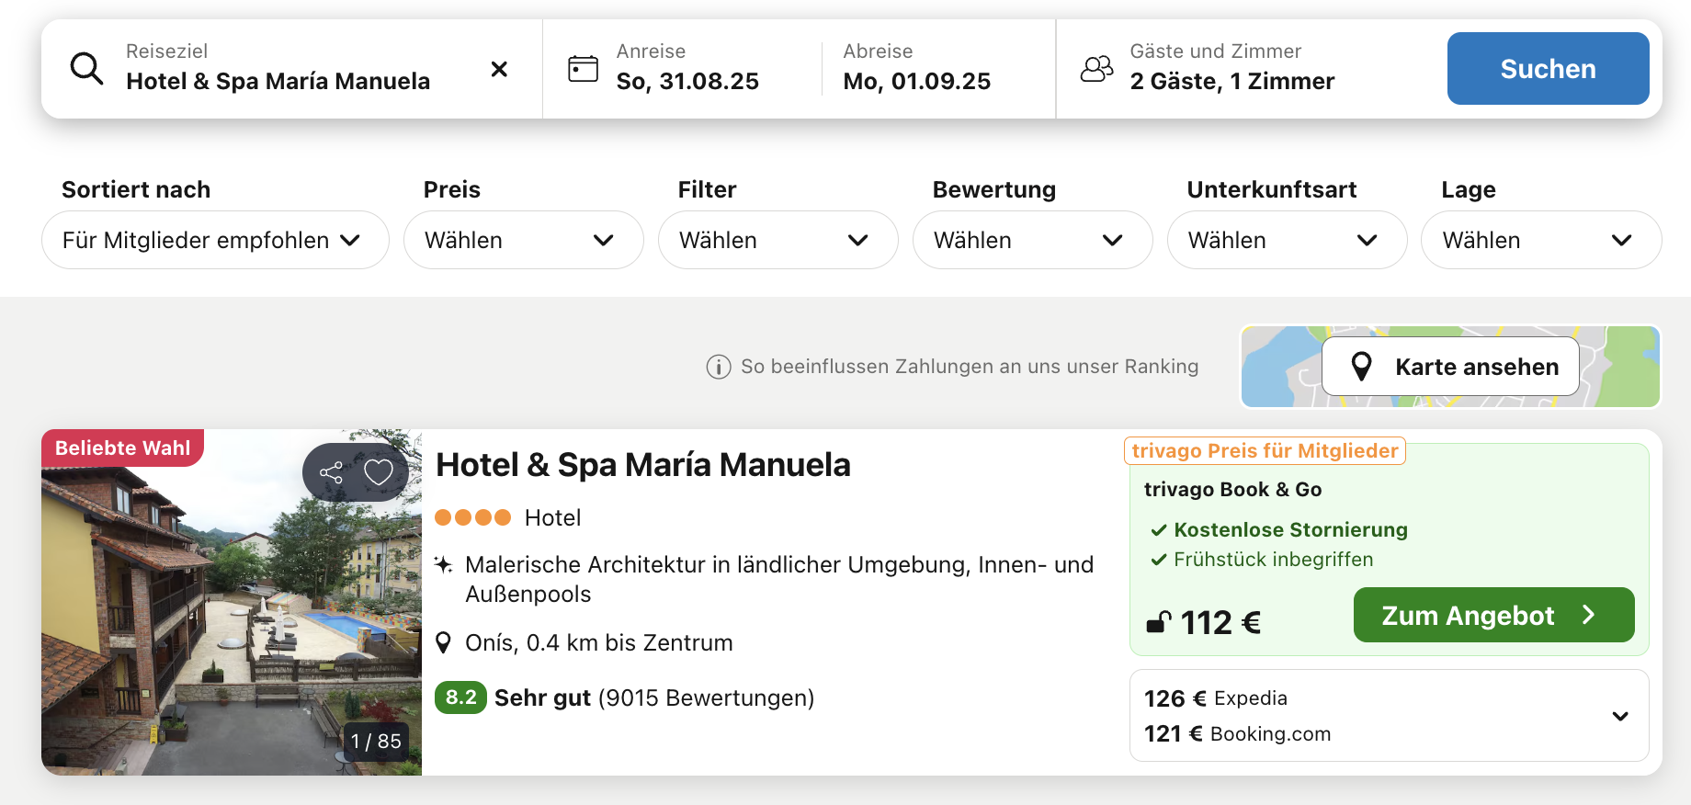Edit Gäste und Zimmer selection
The image size is (1691, 805).
click(x=1231, y=69)
